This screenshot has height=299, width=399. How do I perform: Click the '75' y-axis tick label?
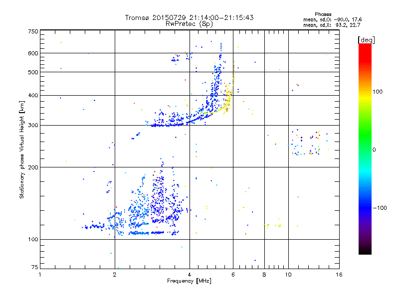(x=35, y=267)
